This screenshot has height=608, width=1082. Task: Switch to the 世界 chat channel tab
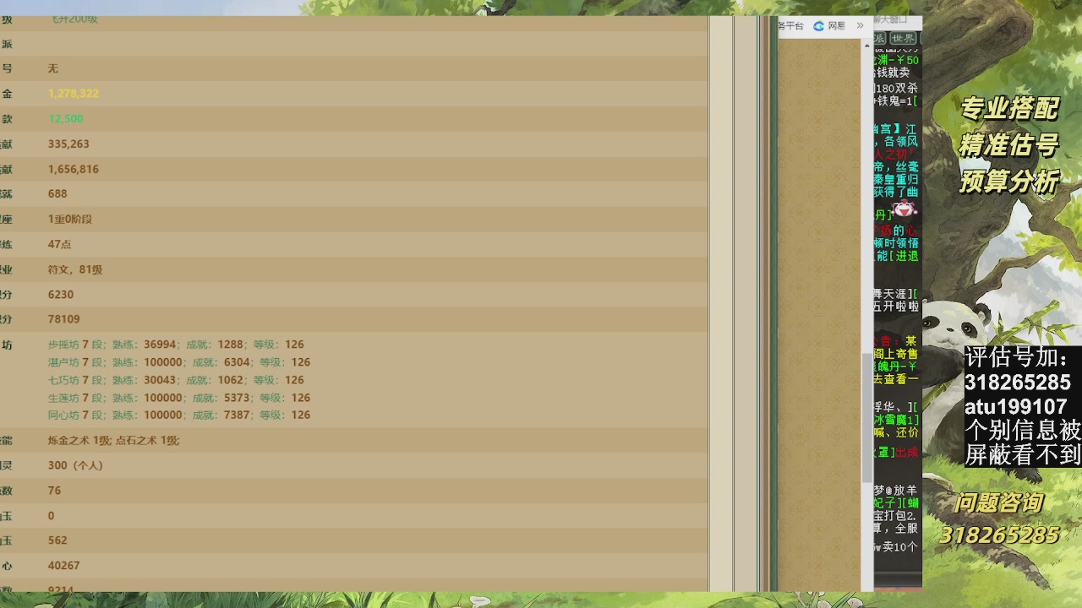[903, 39]
